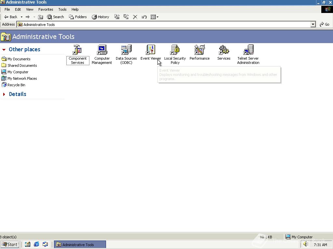
Task: Open My Network Places link
Action: pyautogui.click(x=19, y=78)
